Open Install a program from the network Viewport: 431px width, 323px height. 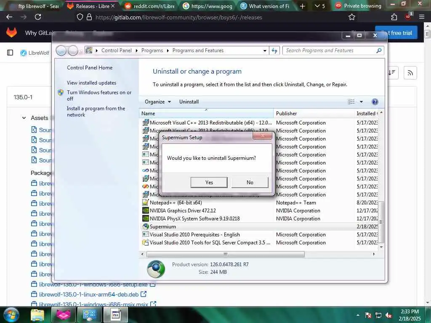(96, 111)
